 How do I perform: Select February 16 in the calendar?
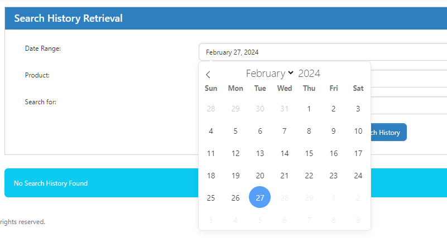[334, 153]
